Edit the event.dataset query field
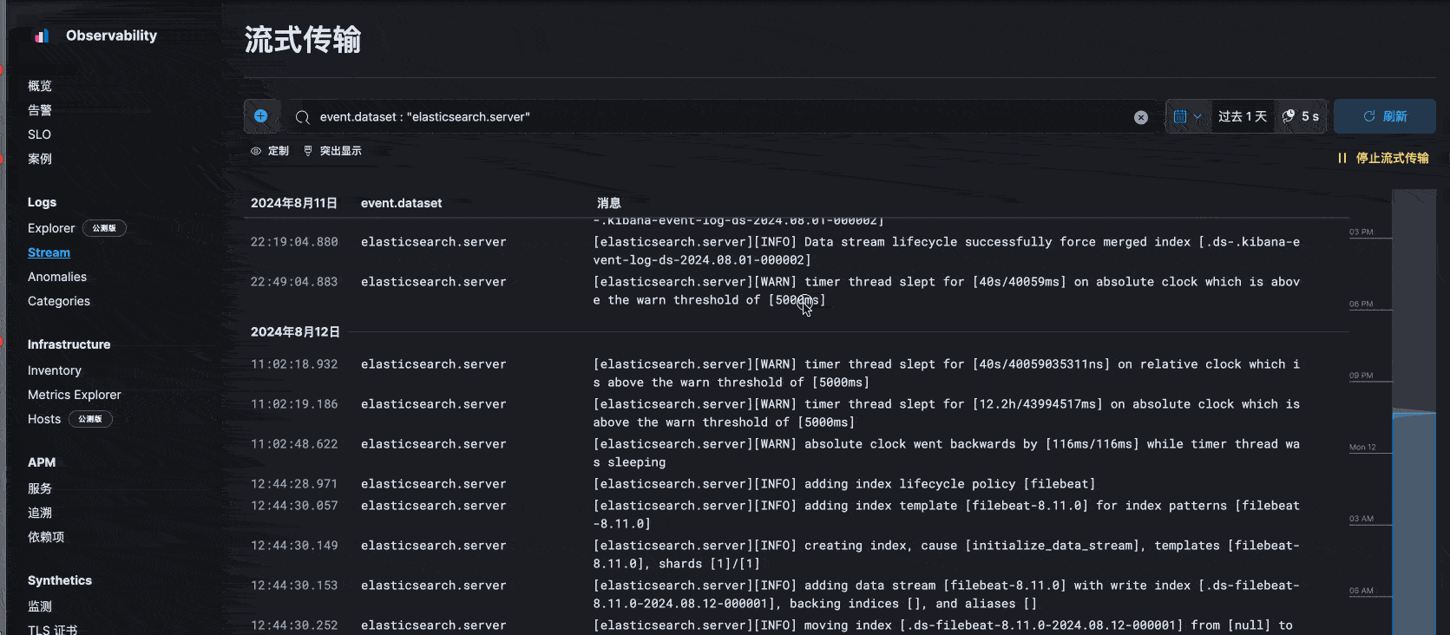 pyautogui.click(x=720, y=117)
